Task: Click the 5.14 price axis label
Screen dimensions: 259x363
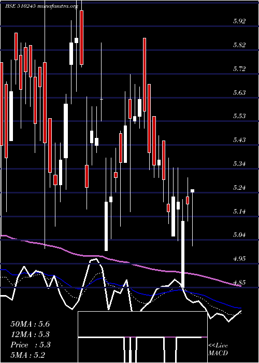Action: point(239,212)
